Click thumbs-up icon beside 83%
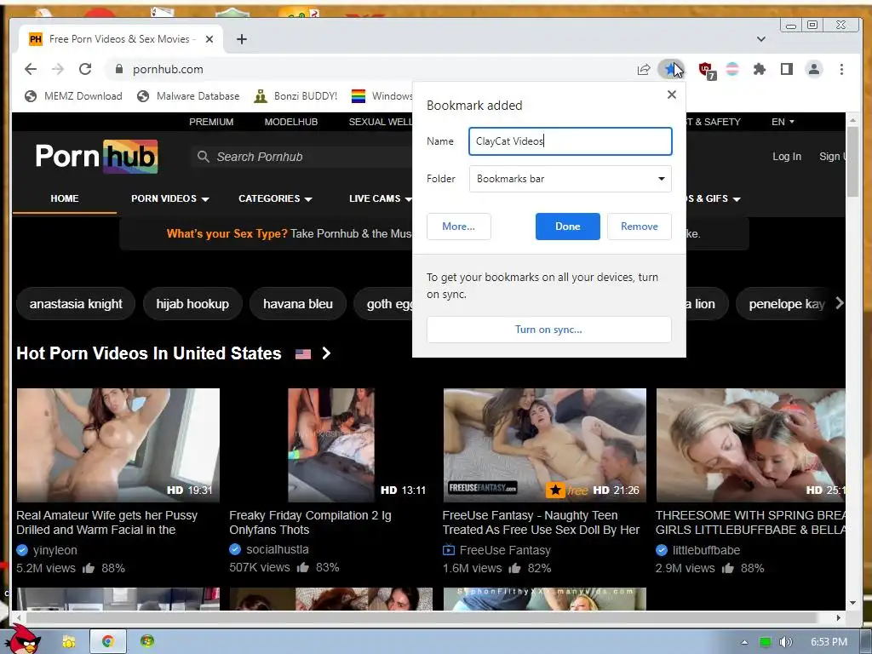 tap(302, 567)
